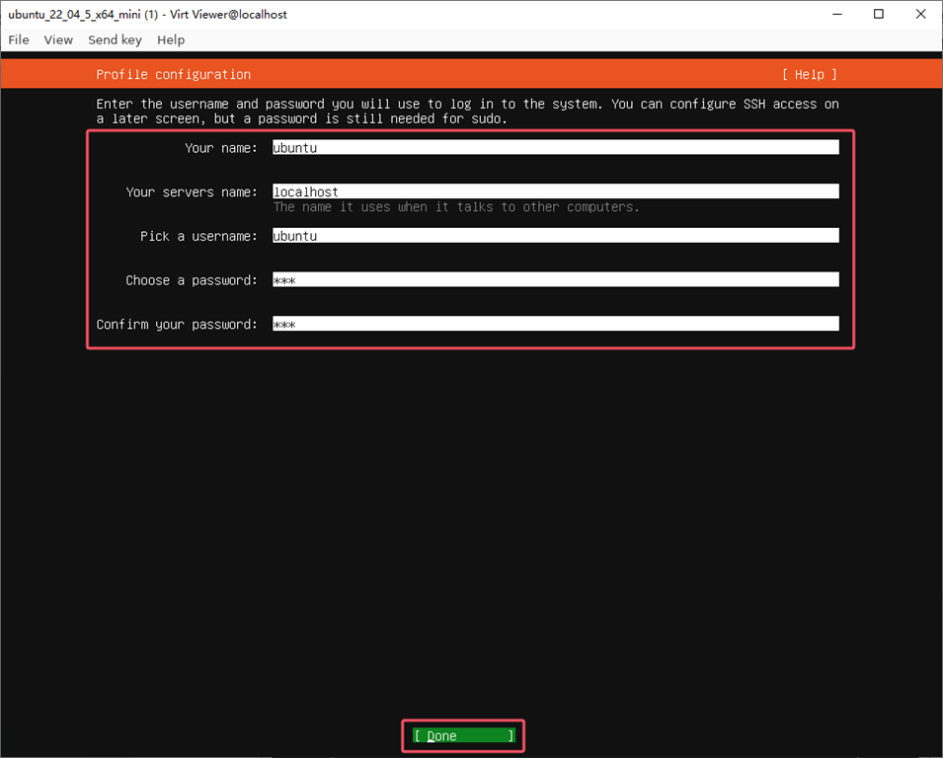
Task: Focus the Confirm your password field
Action: [x=555, y=324]
